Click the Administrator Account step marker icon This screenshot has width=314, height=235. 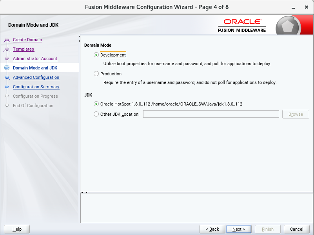point(7,58)
